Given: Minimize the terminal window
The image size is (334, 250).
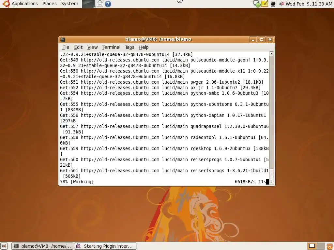Looking at the screenshot, I should 253,39.
